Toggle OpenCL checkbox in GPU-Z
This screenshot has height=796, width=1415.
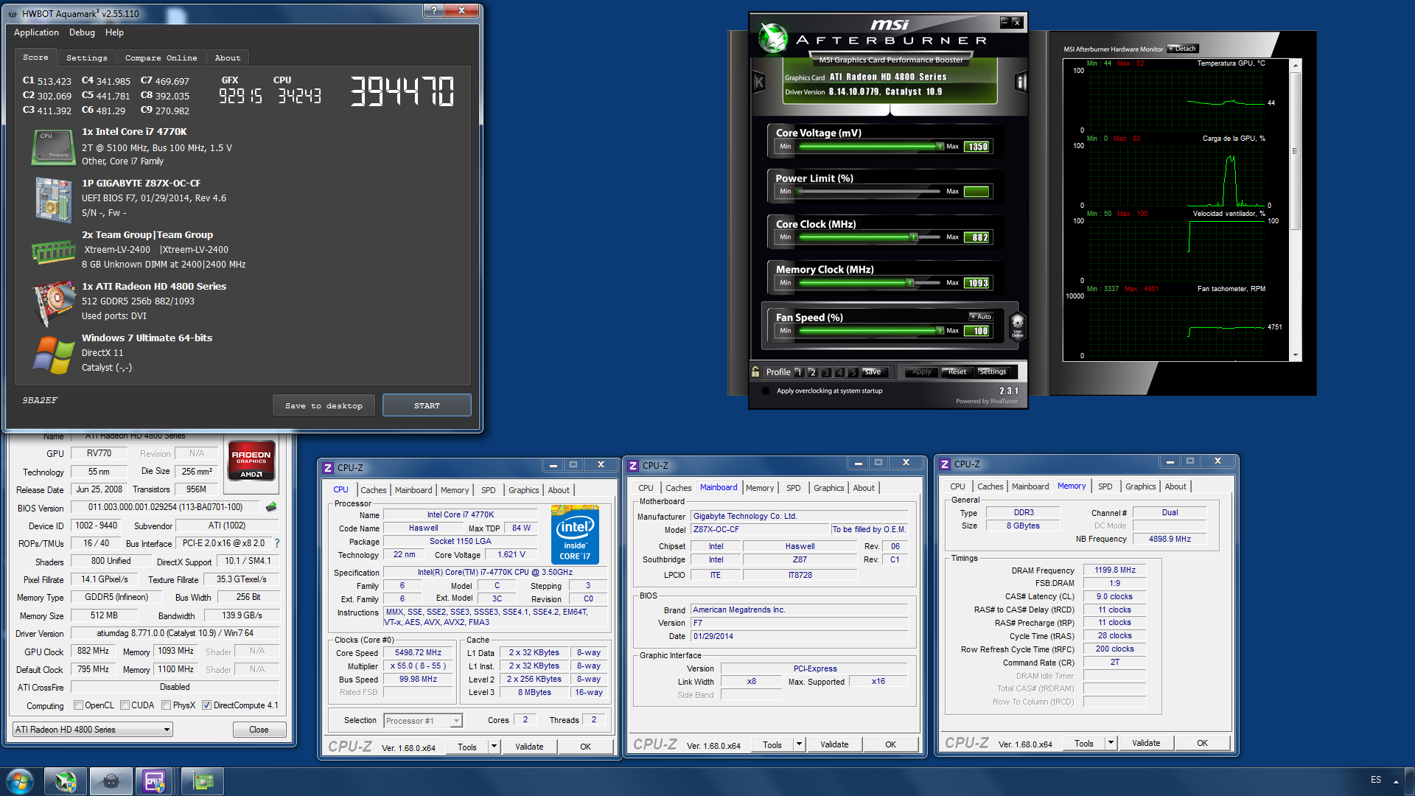[78, 705]
